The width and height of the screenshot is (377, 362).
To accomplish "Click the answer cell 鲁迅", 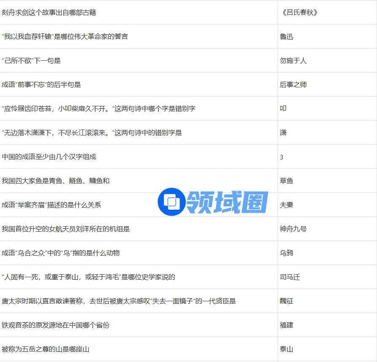I will point(286,37).
